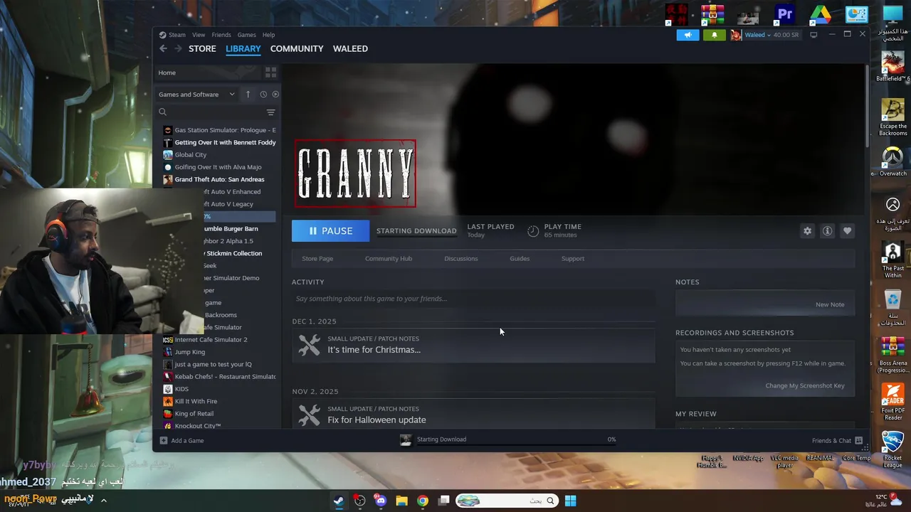Switch to collections grid view icon

point(270,73)
